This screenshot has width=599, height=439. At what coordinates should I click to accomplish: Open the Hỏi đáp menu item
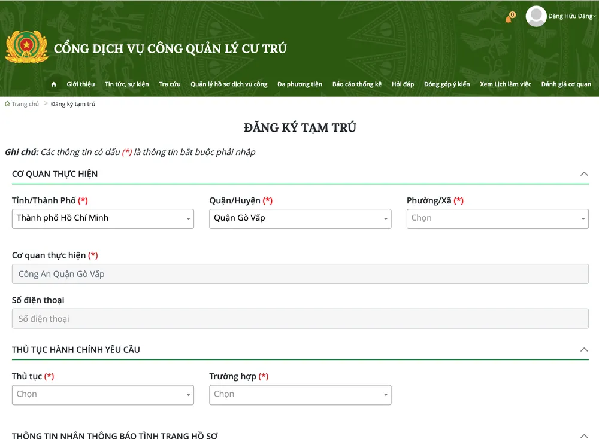(403, 84)
